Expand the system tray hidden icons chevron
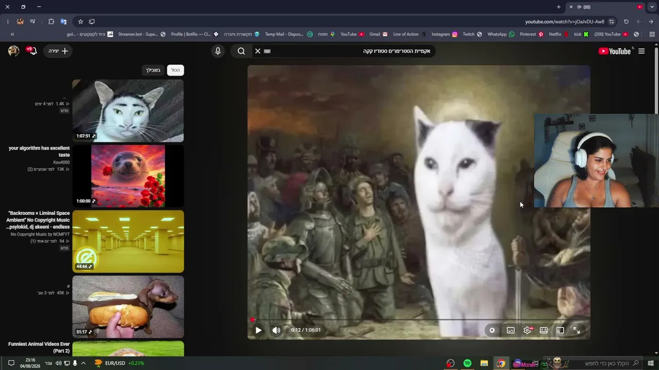The width and height of the screenshot is (659, 370). tap(83, 363)
